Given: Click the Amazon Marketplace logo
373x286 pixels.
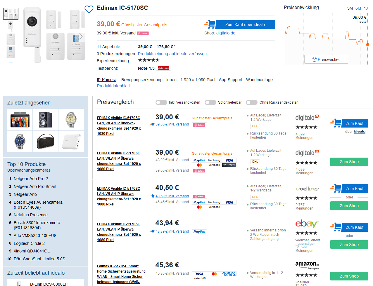Looking at the screenshot, I should point(307,265).
